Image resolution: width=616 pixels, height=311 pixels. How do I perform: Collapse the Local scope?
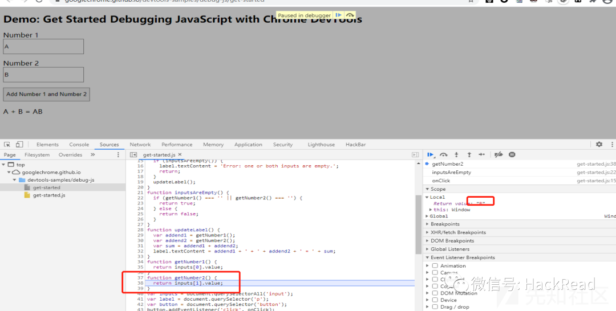tap(427, 197)
